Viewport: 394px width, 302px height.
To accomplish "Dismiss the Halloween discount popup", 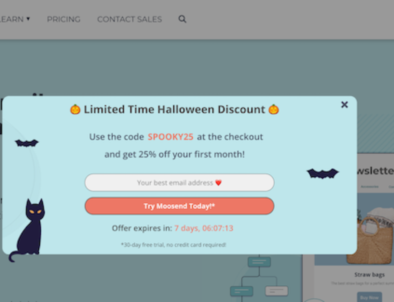I will 344,105.
